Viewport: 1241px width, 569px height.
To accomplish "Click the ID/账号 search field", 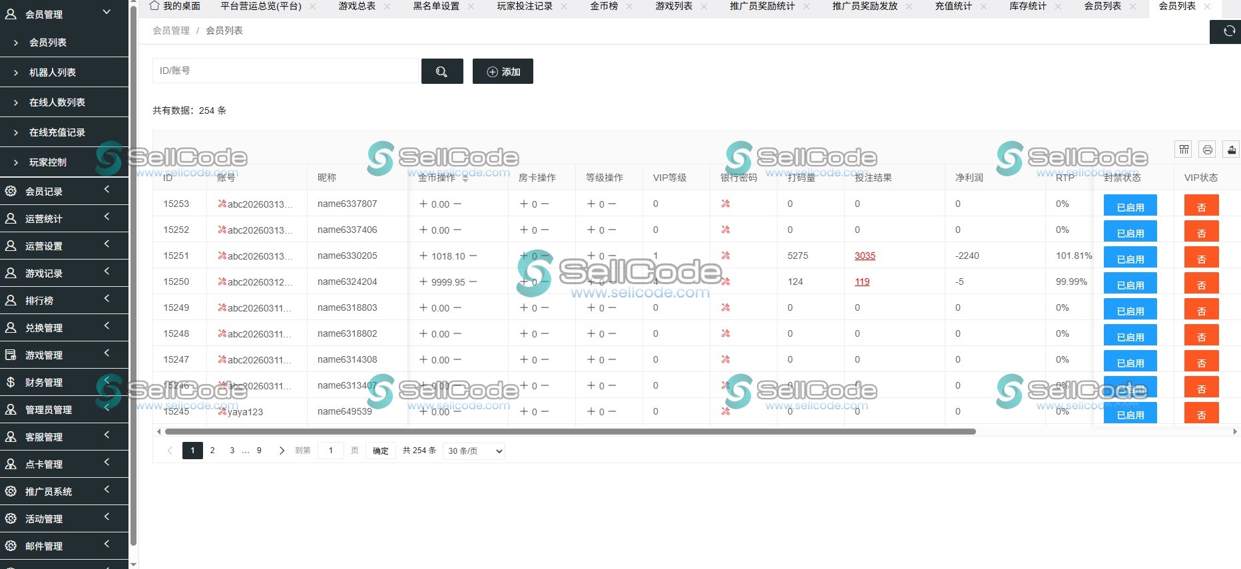I will point(286,71).
